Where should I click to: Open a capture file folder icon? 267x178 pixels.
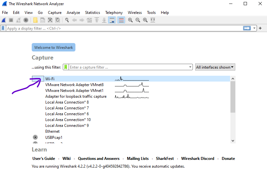coord(35,20)
